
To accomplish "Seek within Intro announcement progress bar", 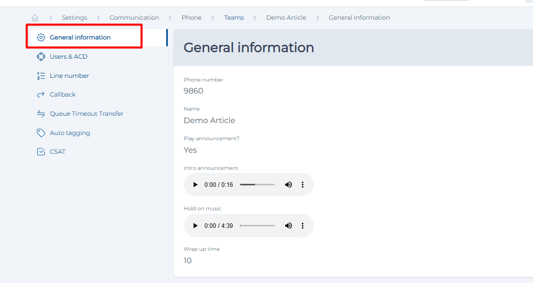I will 257,185.
